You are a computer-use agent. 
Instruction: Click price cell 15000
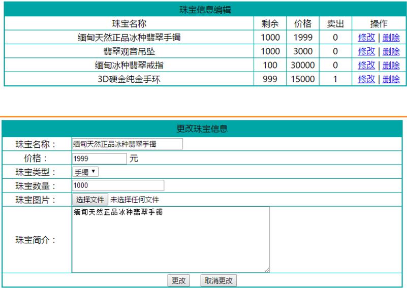pyautogui.click(x=303, y=79)
